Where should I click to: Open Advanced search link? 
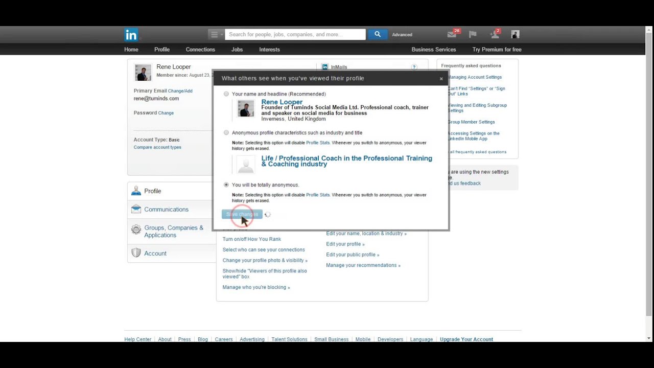click(402, 35)
